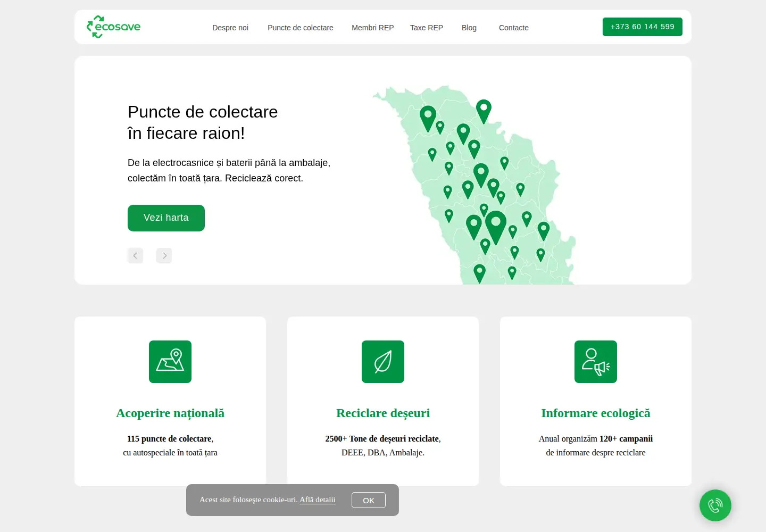Visit the Blog page
Screen dimensions: 766x532
469,28
